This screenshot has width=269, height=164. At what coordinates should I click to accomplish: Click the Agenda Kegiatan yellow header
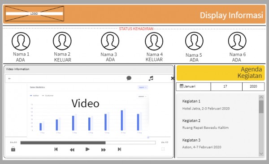click(x=221, y=73)
